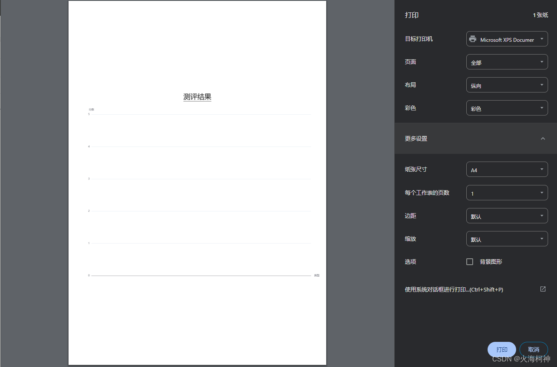The image size is (557, 367).
Task: Enable the 背景图形 checkbox
Action: (x=470, y=262)
